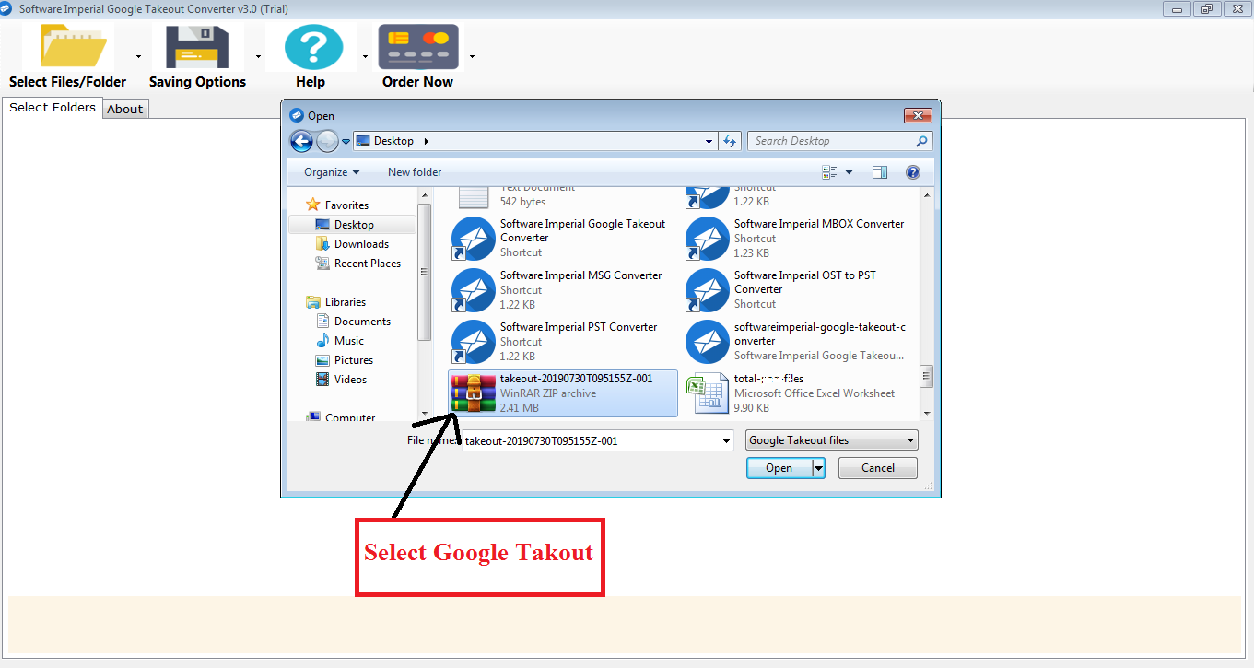This screenshot has width=1254, height=668.
Task: Select Music library
Action: 348,341
